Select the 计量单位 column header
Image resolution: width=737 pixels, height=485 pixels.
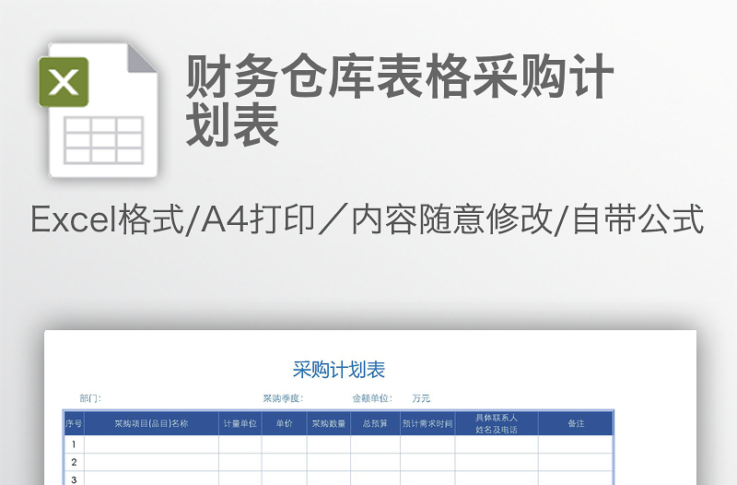coord(240,423)
